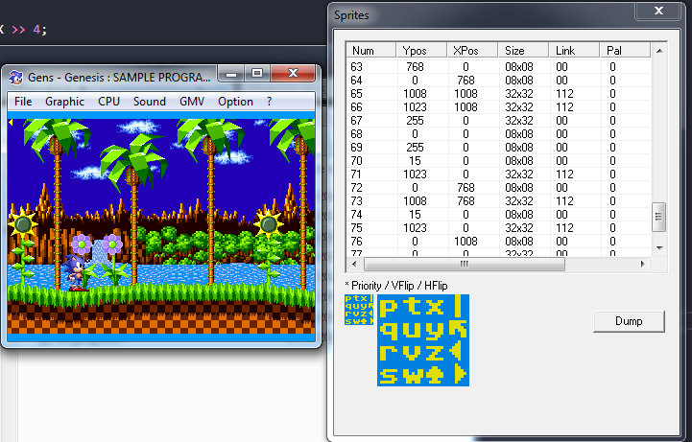This screenshot has height=442, width=692.
Task: Click the sprite list scroll-up arrow
Action: 659,51
